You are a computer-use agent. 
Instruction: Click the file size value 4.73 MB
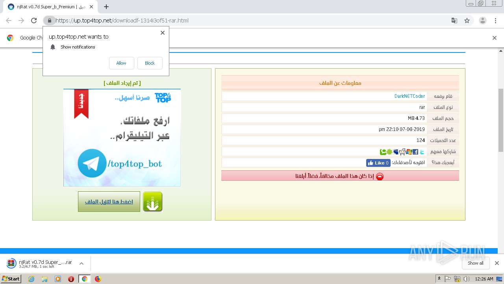click(416, 118)
